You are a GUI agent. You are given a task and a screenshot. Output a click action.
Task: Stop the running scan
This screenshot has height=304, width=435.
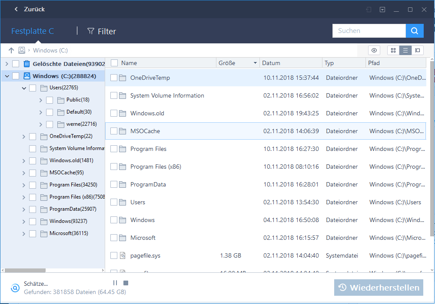coord(126,283)
